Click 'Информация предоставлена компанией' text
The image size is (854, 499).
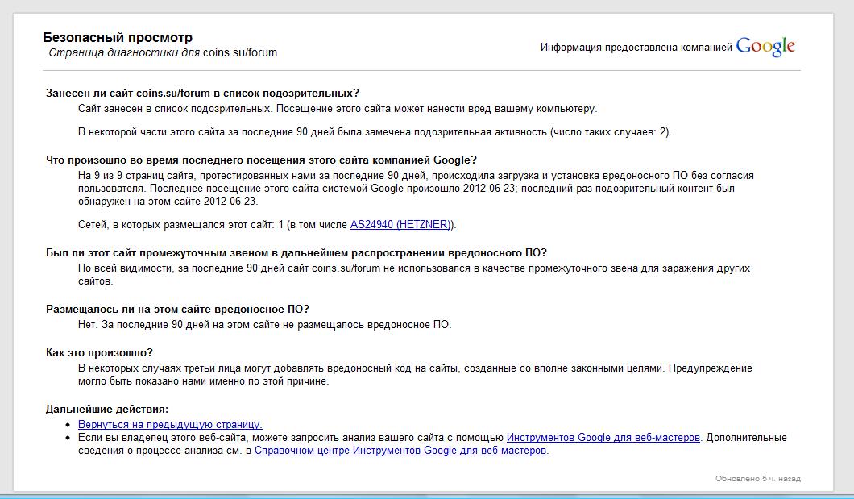tap(636, 47)
